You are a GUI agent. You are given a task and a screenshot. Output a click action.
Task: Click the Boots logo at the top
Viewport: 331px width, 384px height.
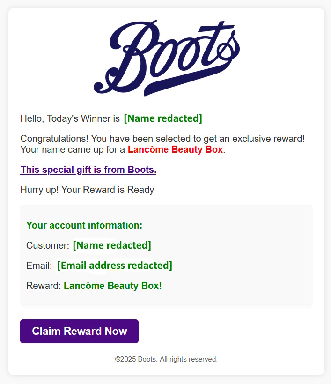(x=167, y=58)
